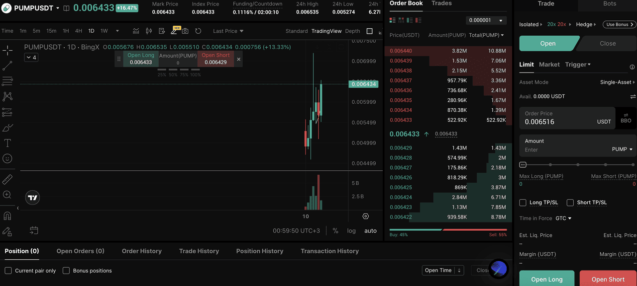
Task: Open chart settings with the gear icon
Action: (366, 216)
